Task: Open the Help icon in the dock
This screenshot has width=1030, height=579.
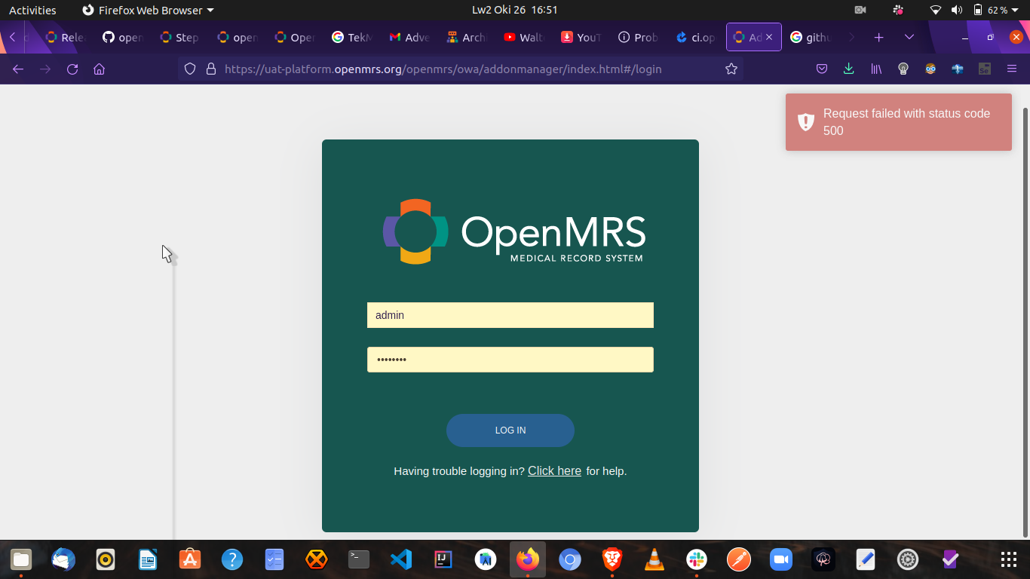Action: pos(232,559)
